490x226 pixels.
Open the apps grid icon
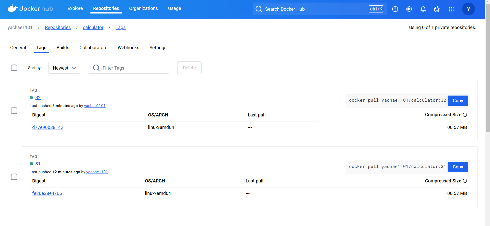coord(451,9)
